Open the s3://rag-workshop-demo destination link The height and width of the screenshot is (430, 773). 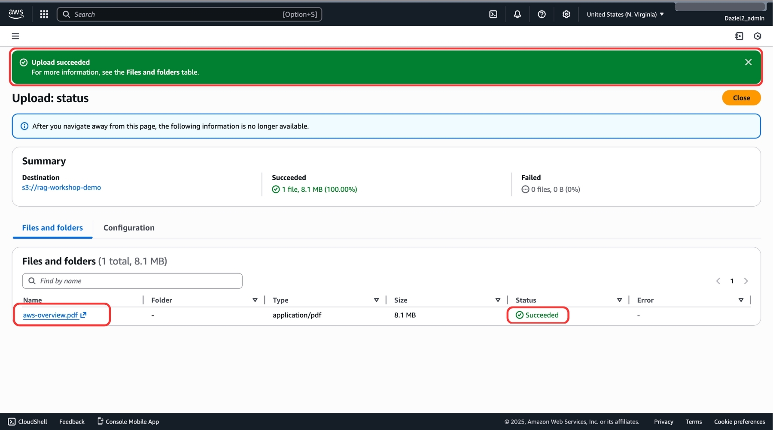61,187
